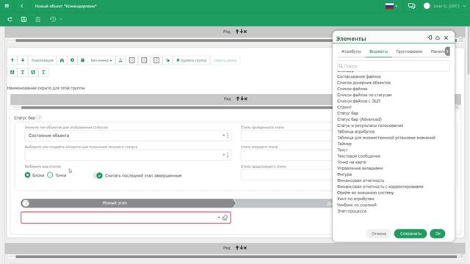Select the Новый этап stage block
Viewport: 470px width, 264px height.
coord(128,203)
